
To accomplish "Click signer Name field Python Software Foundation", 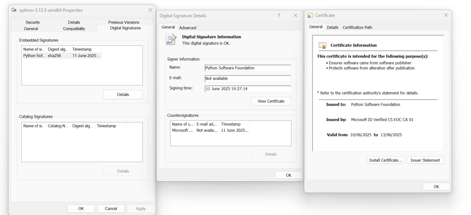I will tap(248, 68).
